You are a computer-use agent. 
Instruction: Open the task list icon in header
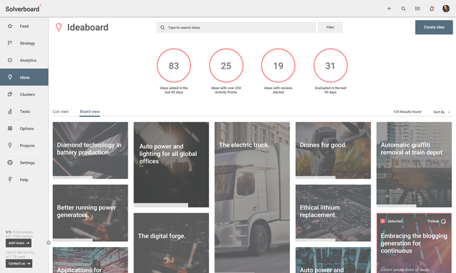click(x=418, y=8)
